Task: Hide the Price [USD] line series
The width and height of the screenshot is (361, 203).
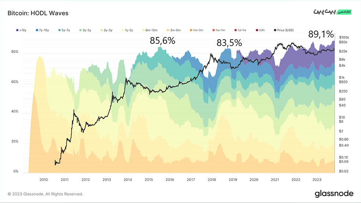Action: [x=284, y=30]
